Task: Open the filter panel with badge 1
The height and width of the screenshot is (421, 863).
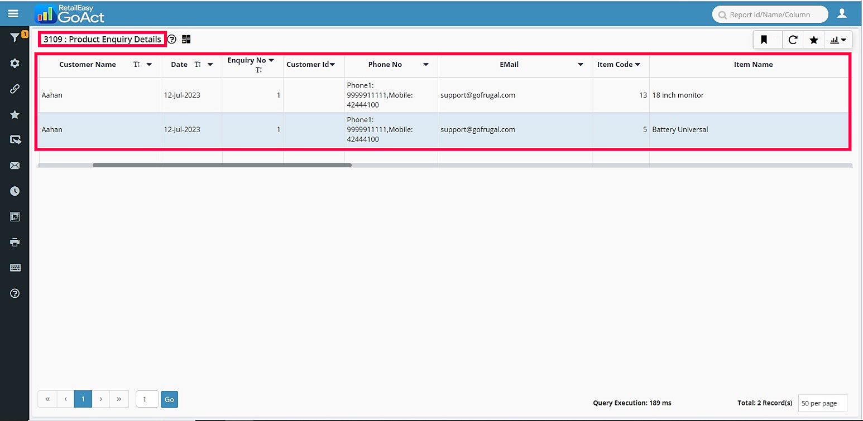Action: 15,38
